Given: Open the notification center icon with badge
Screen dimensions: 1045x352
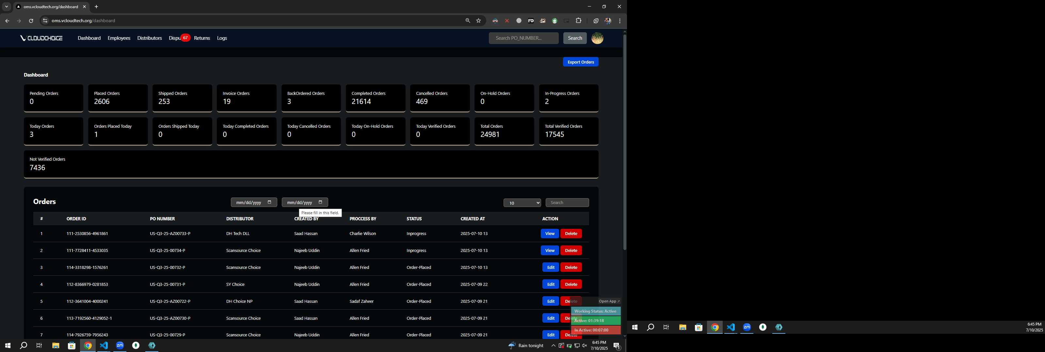Looking at the screenshot, I should coord(617,346).
